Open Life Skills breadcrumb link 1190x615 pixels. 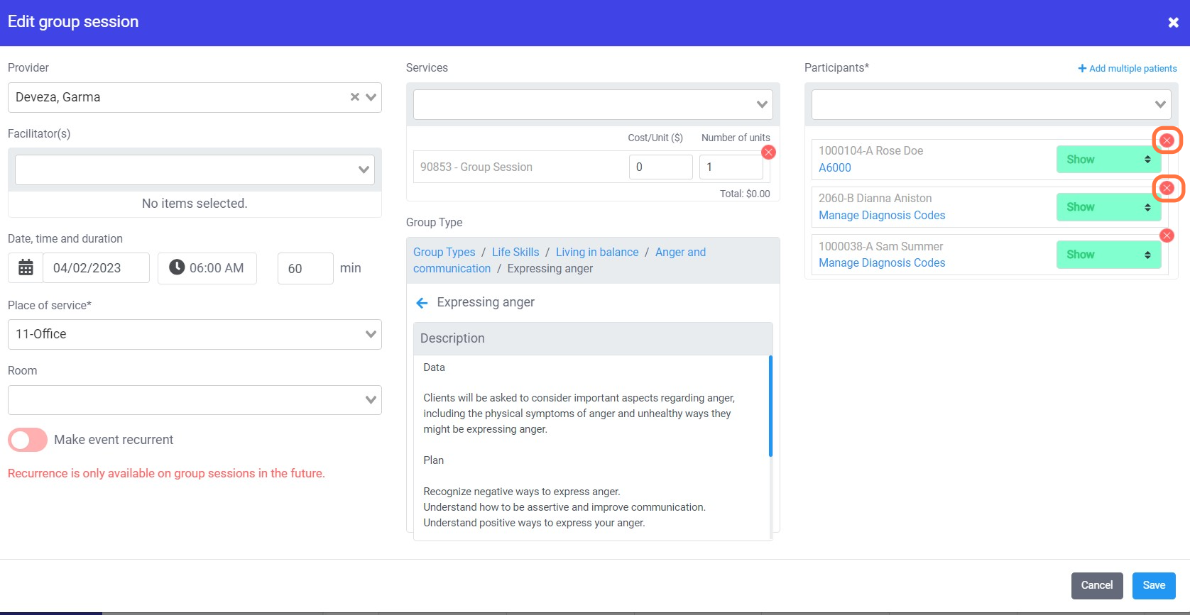515,252
